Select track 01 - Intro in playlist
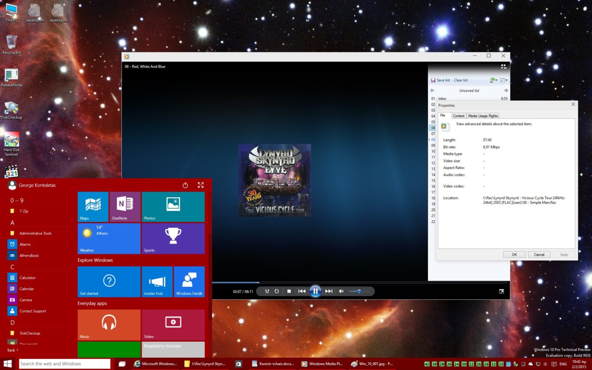 pos(469,99)
